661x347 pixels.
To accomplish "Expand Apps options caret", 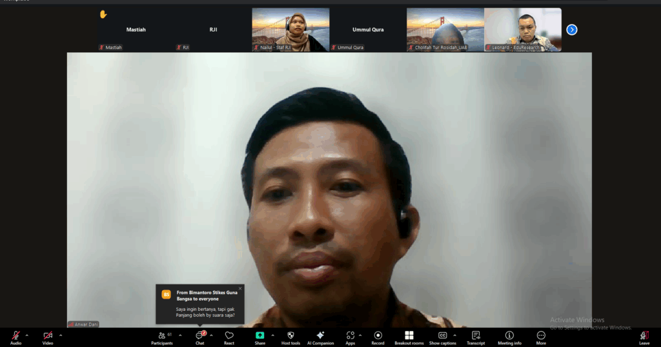I will point(360,335).
